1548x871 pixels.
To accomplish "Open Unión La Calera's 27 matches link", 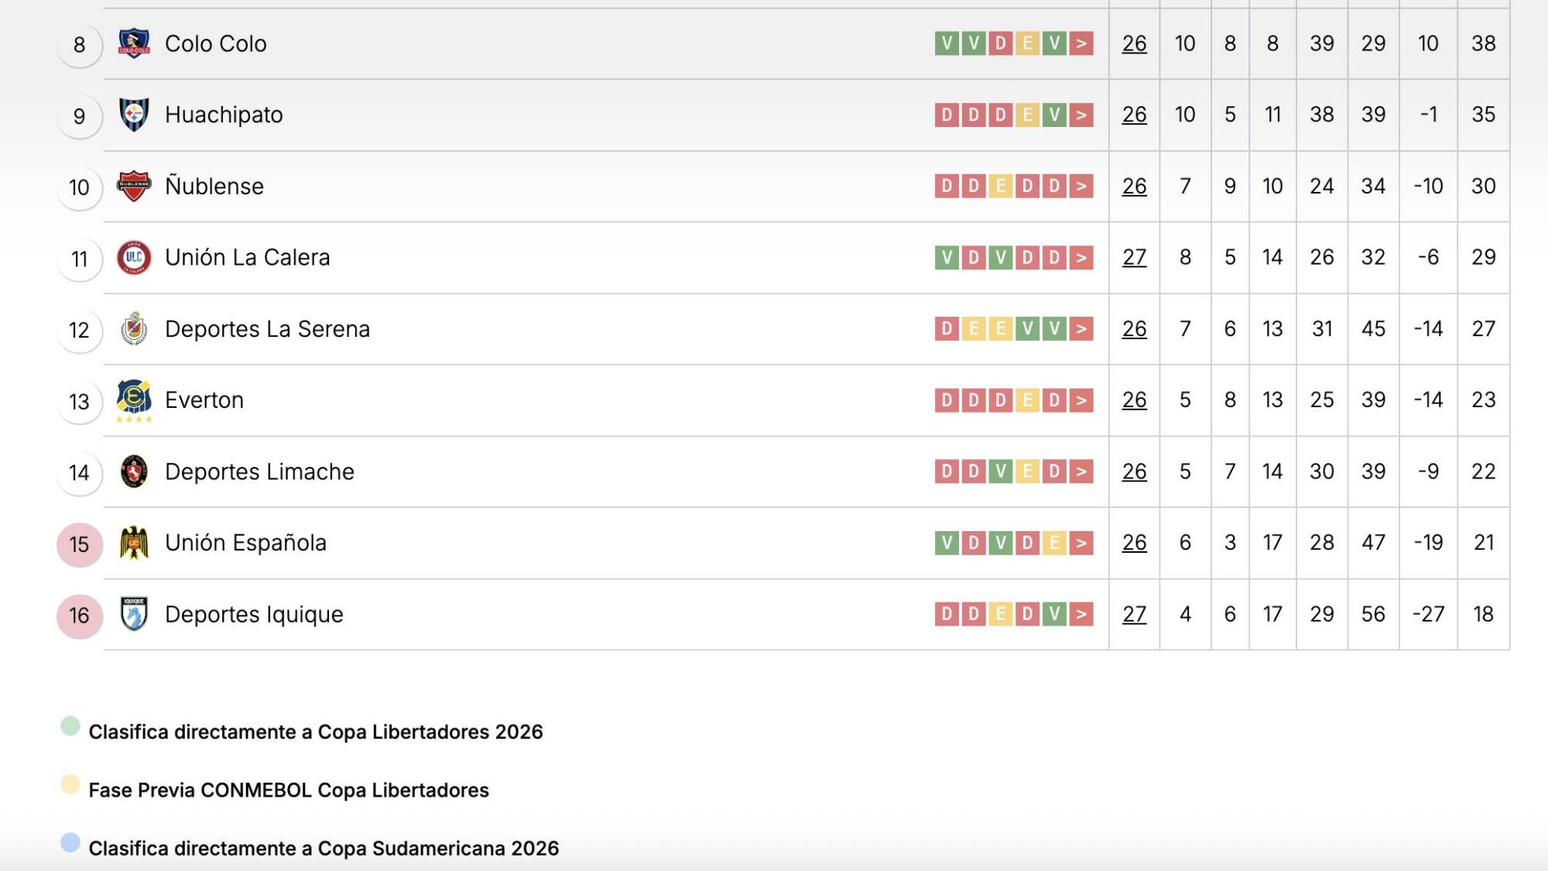I will [x=1135, y=256].
